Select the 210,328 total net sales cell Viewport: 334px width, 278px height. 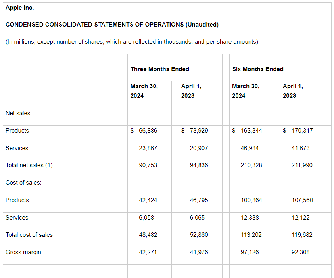click(251, 165)
